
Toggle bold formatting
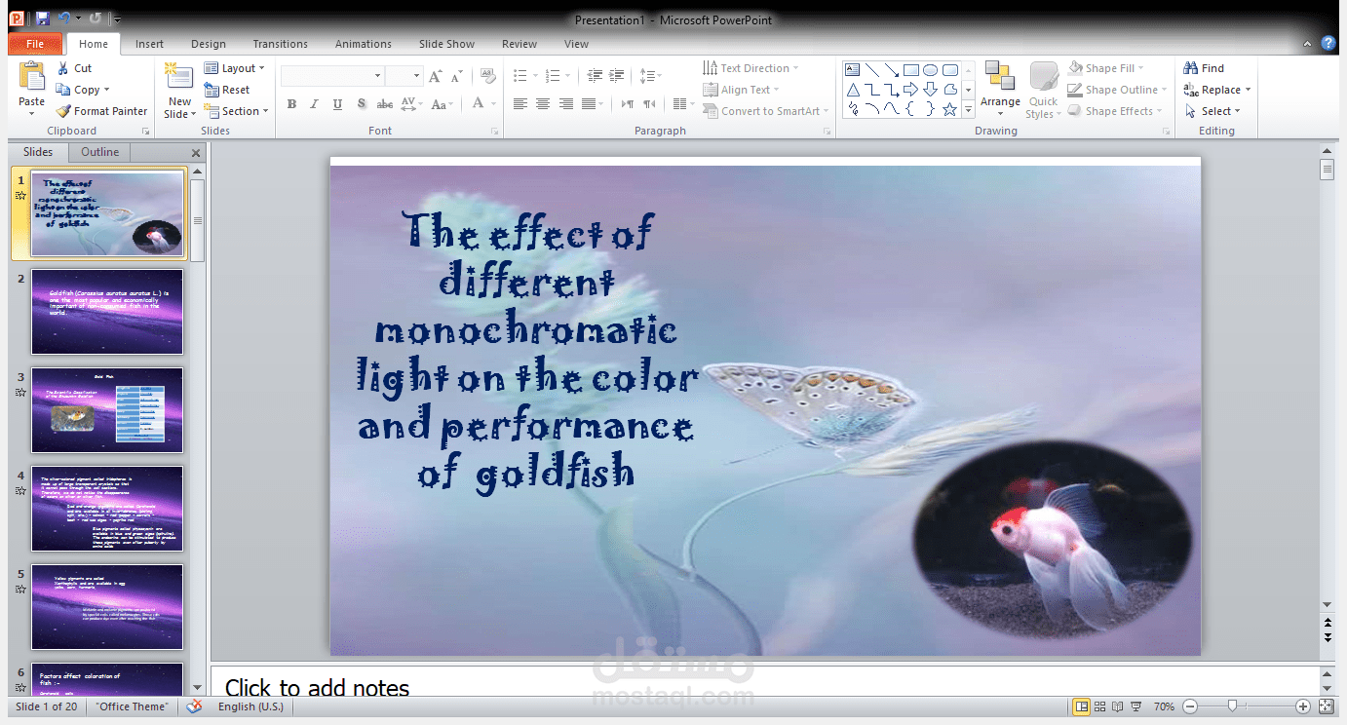(291, 103)
